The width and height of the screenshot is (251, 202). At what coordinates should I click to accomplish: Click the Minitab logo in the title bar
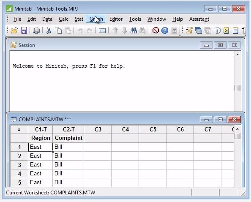point(9,8)
